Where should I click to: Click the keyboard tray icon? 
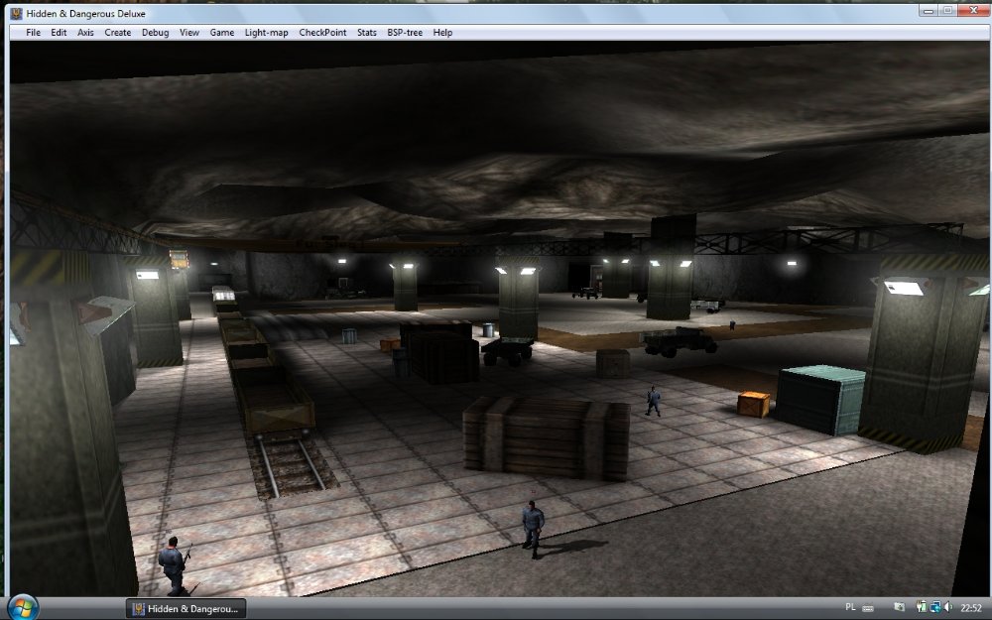(x=868, y=608)
